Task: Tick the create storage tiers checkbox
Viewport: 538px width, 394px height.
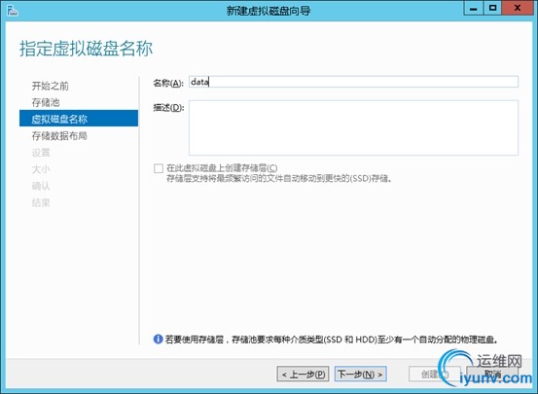Action: click(x=159, y=168)
